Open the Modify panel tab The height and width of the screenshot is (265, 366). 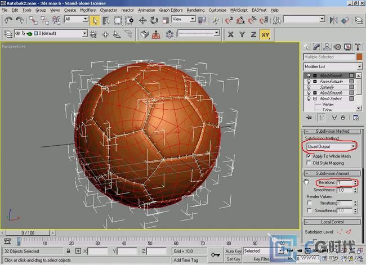coord(316,47)
